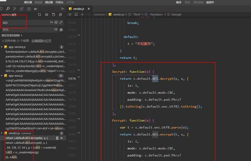Click the whale Docker icon in activity bar
Image resolution: width=251 pixels, height=161 pixels.
35,9
